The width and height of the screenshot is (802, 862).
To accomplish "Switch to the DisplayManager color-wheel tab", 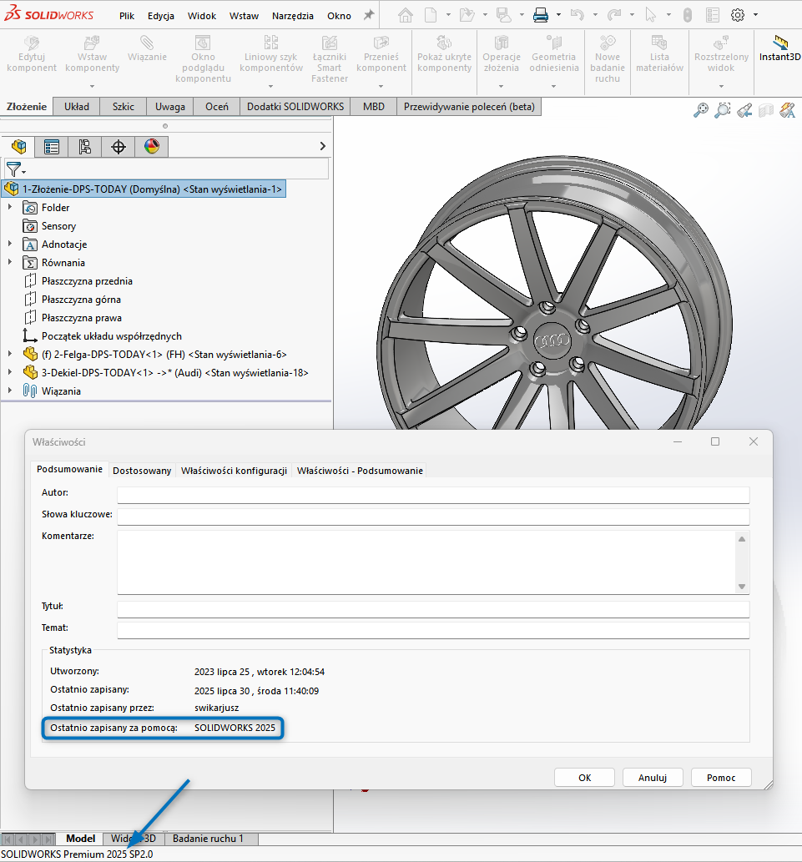I will tap(151, 147).
